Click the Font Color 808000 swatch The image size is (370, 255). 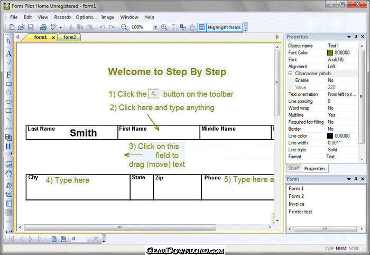[330, 53]
